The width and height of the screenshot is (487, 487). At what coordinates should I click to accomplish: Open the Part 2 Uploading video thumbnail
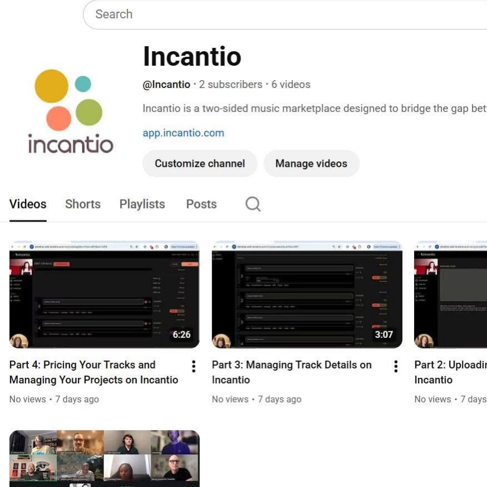(451, 294)
